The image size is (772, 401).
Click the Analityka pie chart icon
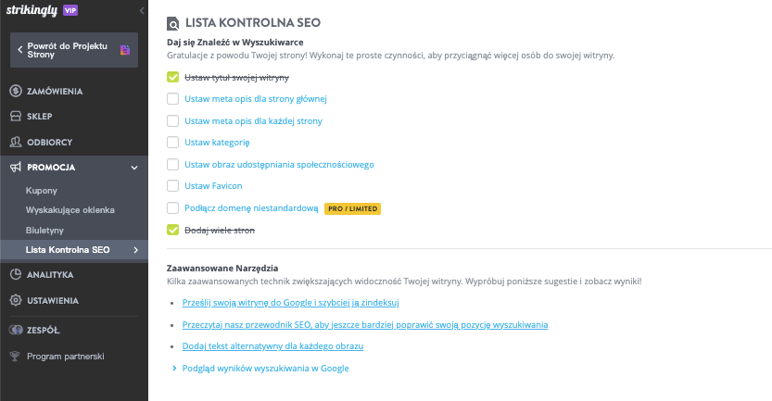16,275
